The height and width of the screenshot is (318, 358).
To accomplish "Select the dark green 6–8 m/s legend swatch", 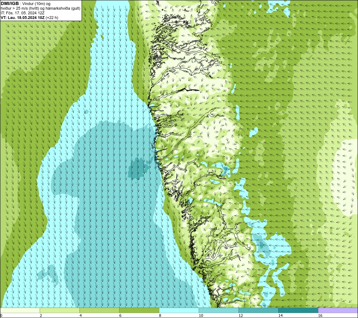I will [139, 310].
